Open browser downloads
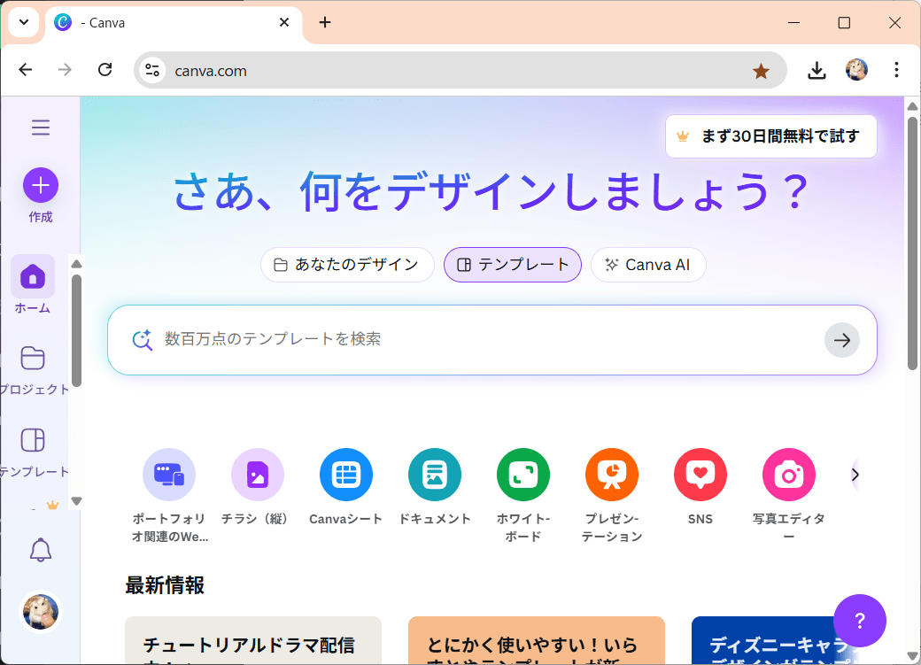This screenshot has width=921, height=665. point(817,71)
